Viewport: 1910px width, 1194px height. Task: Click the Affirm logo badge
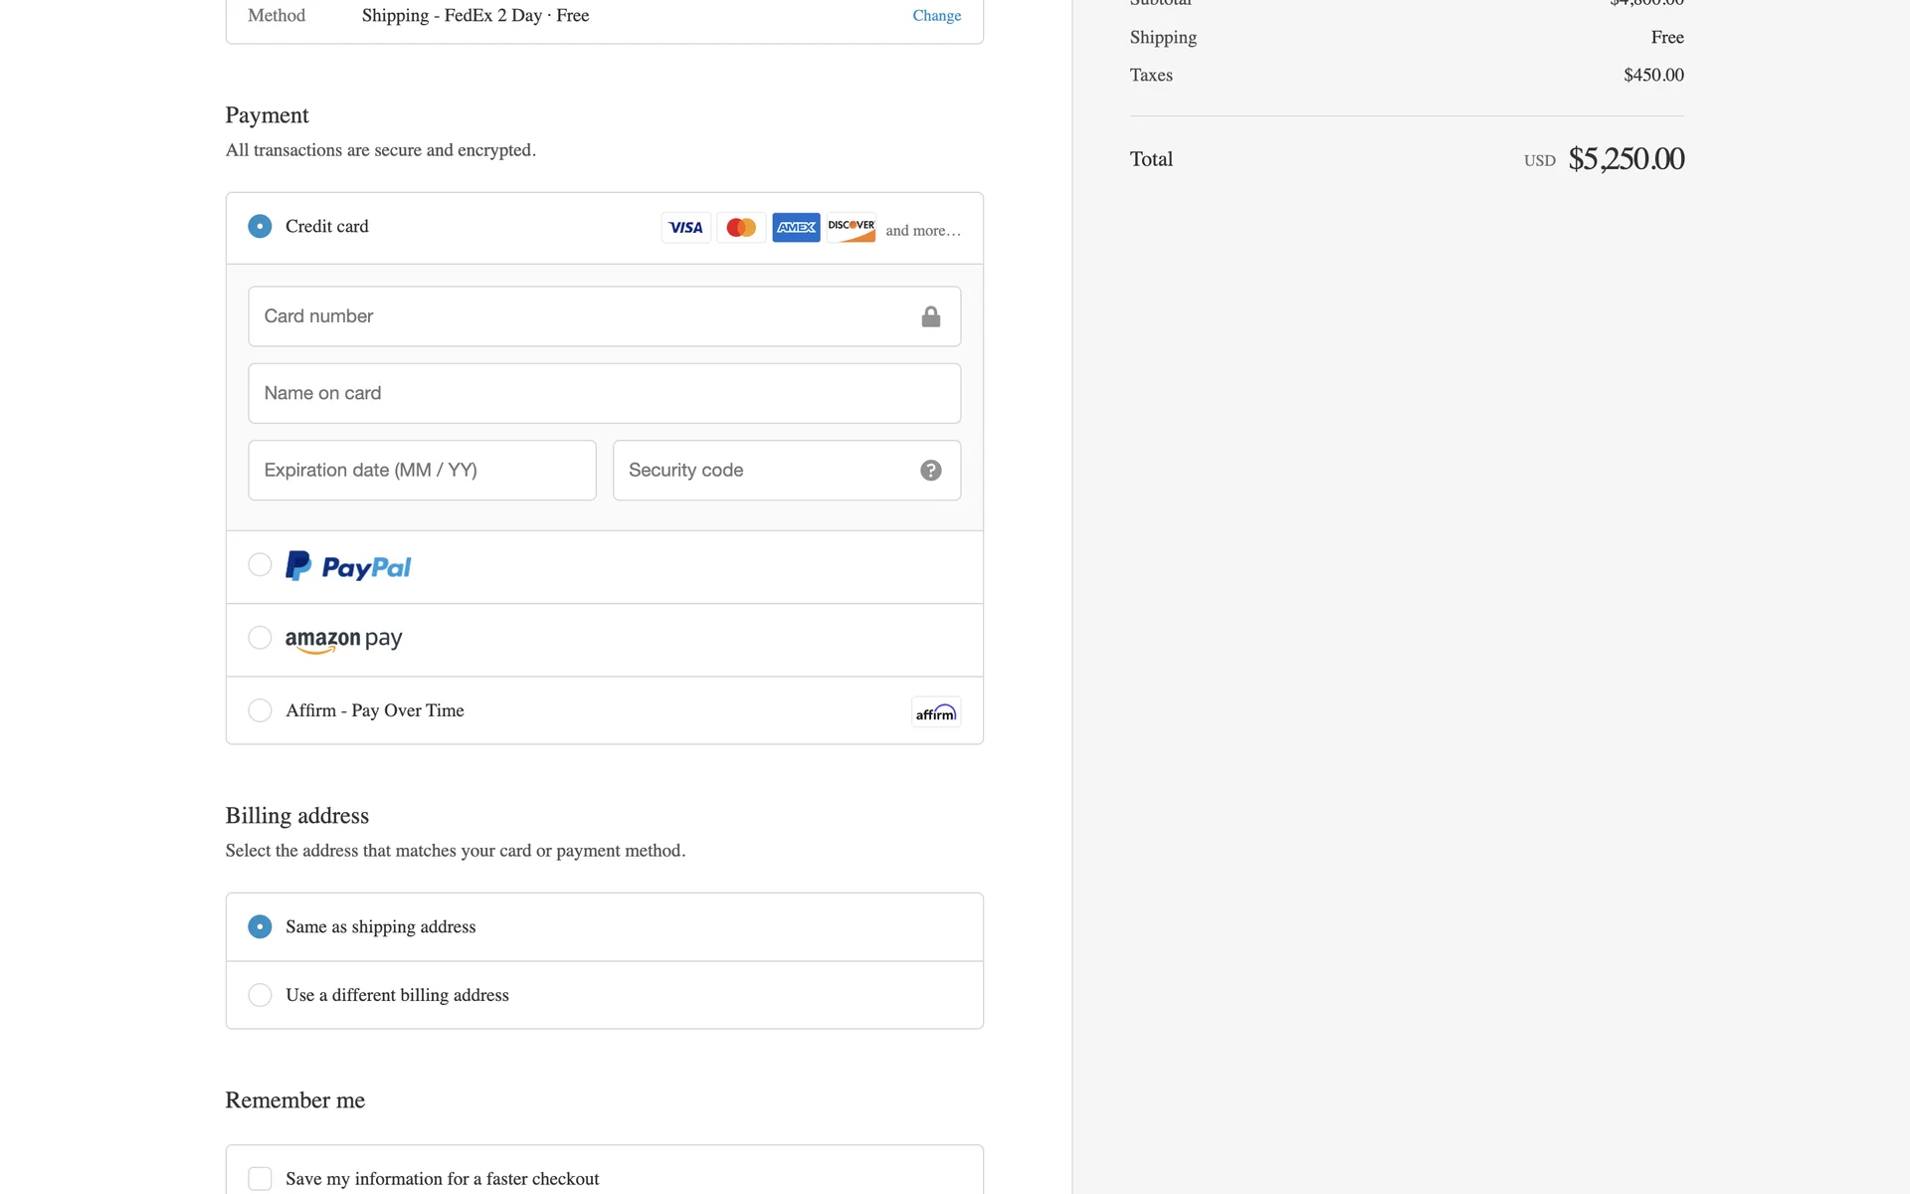click(x=936, y=712)
